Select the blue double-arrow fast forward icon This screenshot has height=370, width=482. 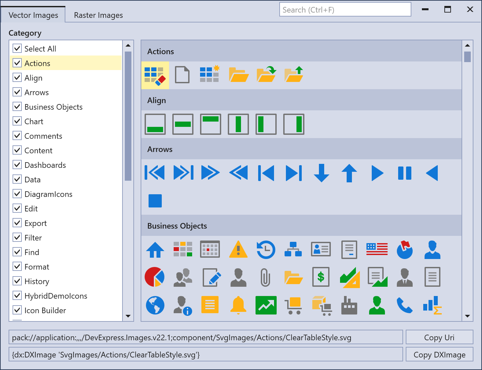pyautogui.click(x=210, y=173)
